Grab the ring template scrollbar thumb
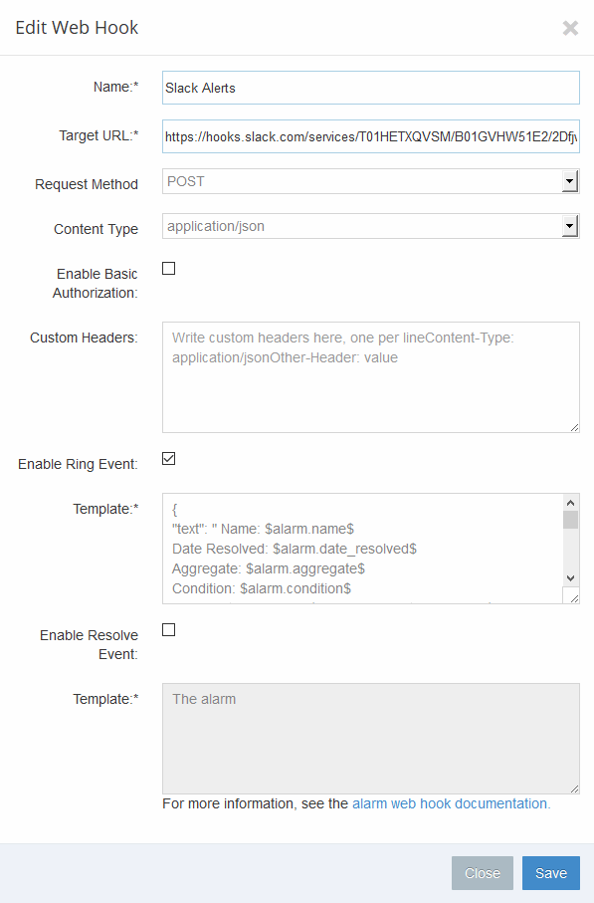Image resolution: width=594 pixels, height=903 pixels. tap(570, 520)
